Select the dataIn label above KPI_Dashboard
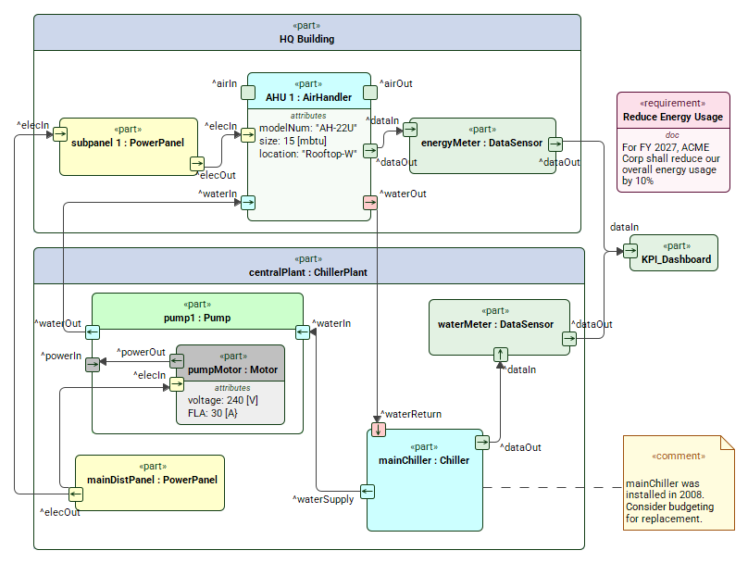 pyautogui.click(x=625, y=227)
